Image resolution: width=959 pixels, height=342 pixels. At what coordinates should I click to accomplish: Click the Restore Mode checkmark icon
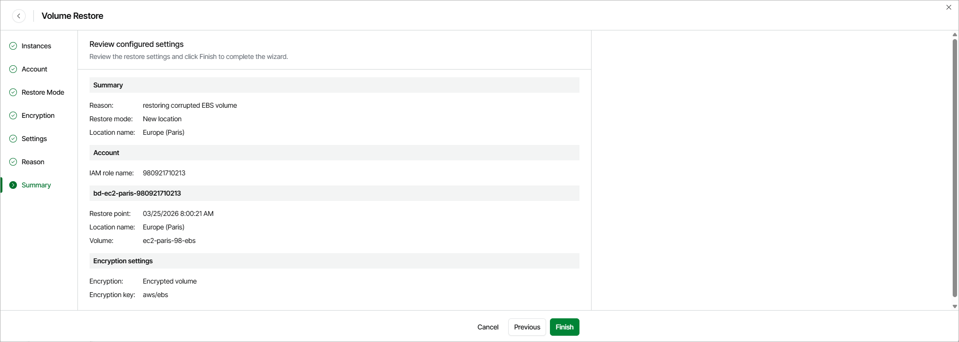click(13, 92)
